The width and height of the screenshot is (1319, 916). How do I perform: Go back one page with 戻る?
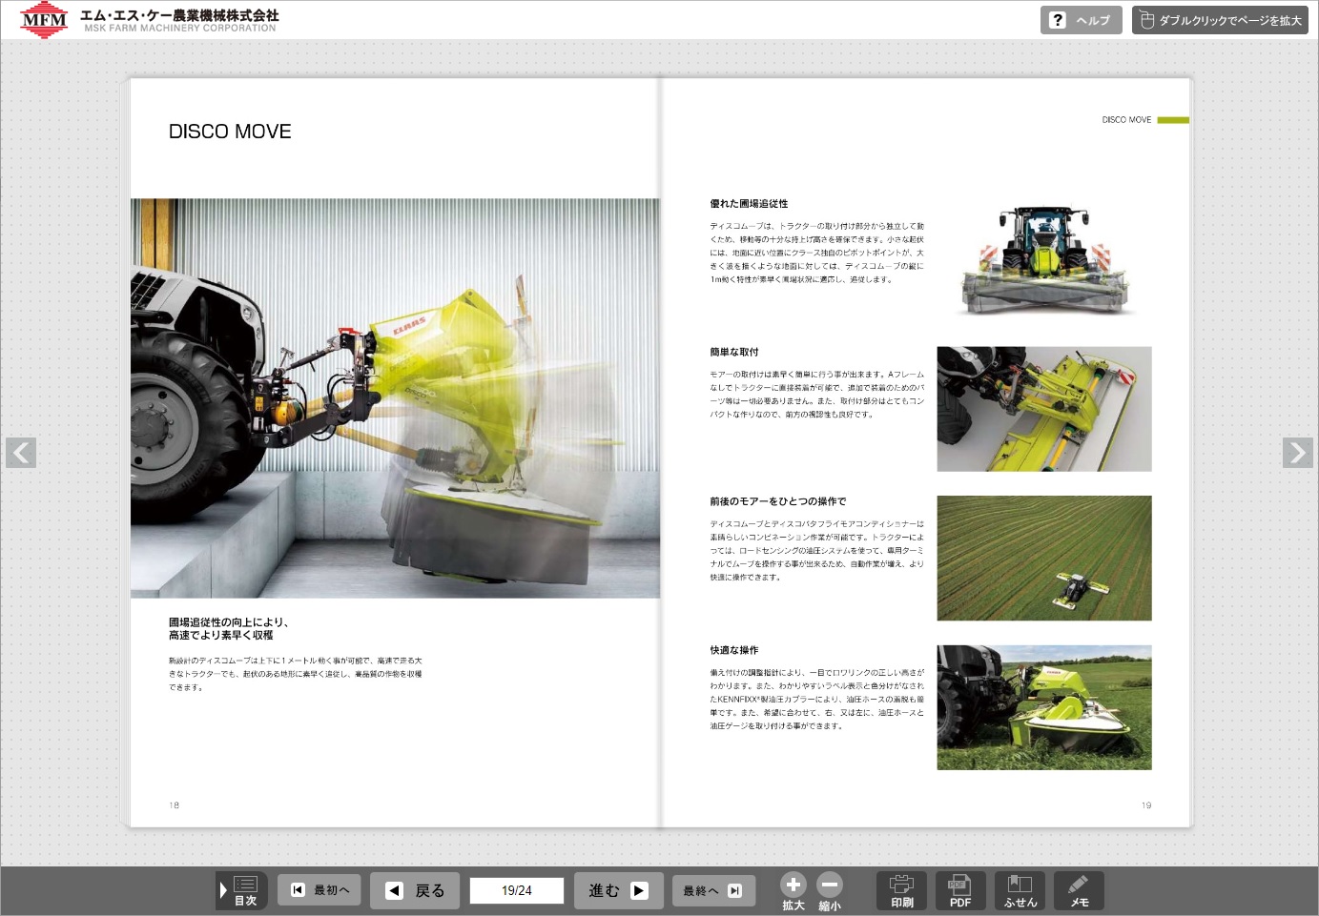(415, 890)
